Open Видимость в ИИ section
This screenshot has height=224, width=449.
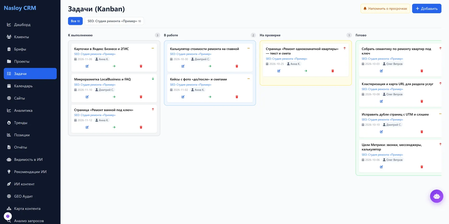[x=30, y=160]
